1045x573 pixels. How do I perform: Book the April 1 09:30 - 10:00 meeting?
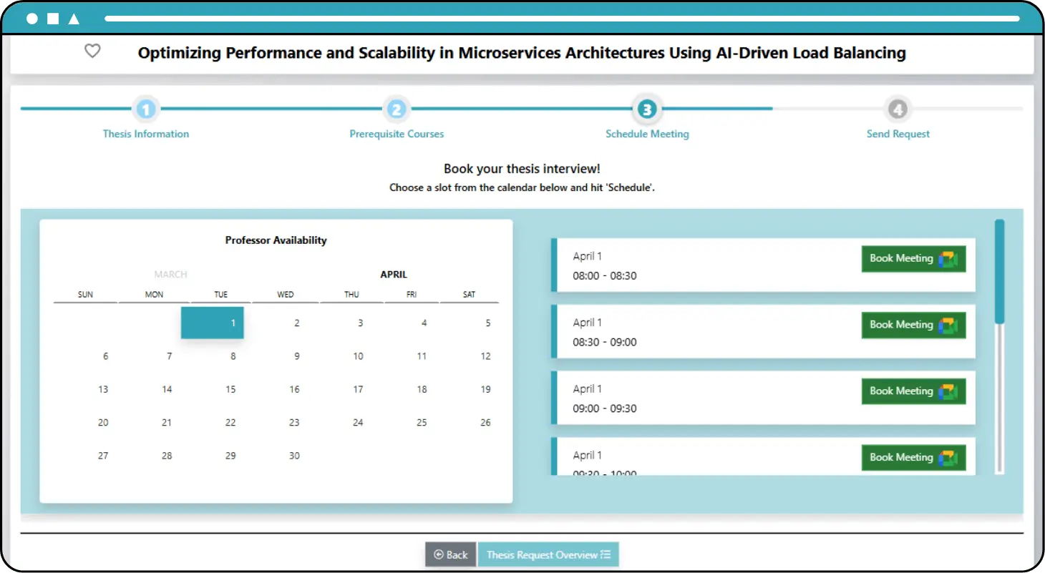tap(913, 458)
